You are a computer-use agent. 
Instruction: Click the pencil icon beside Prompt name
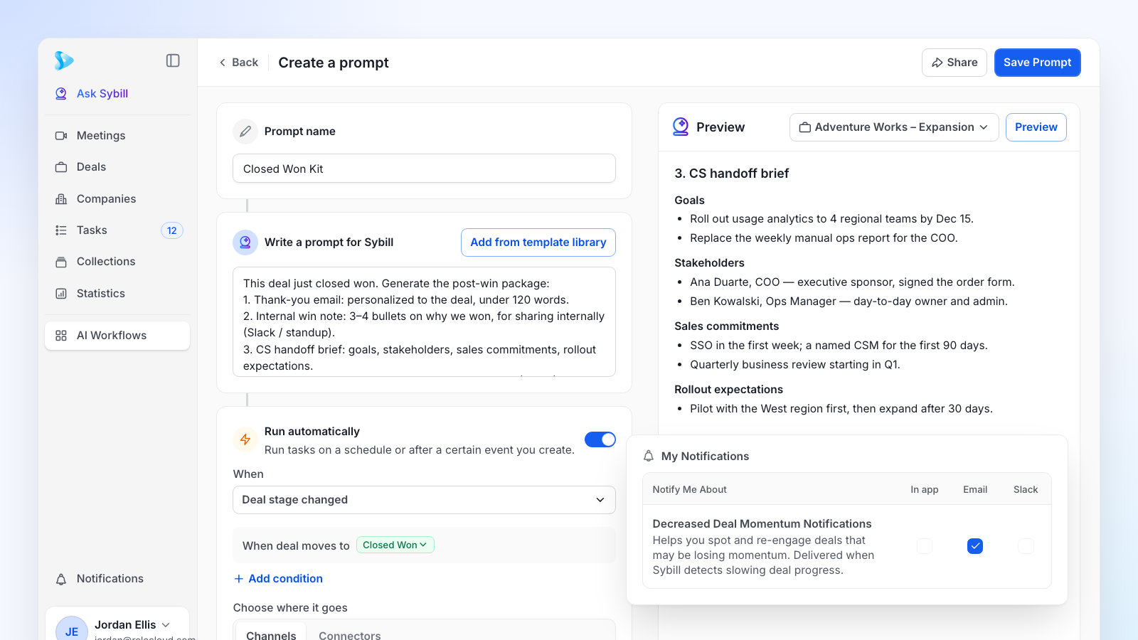click(x=245, y=132)
